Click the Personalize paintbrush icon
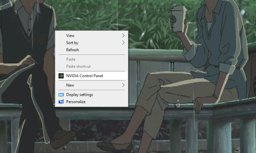 61,102
